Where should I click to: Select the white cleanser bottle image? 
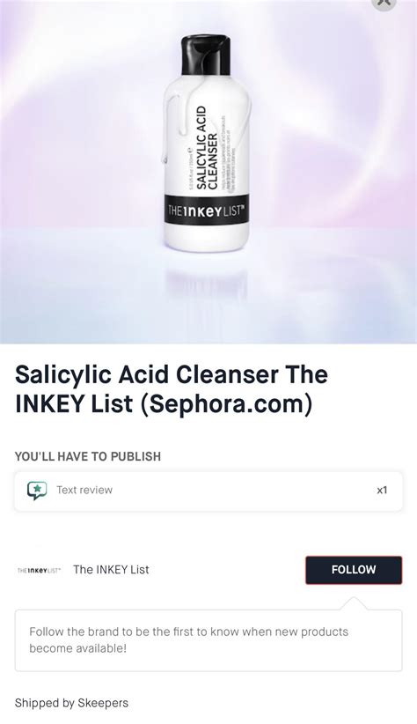tap(206, 144)
